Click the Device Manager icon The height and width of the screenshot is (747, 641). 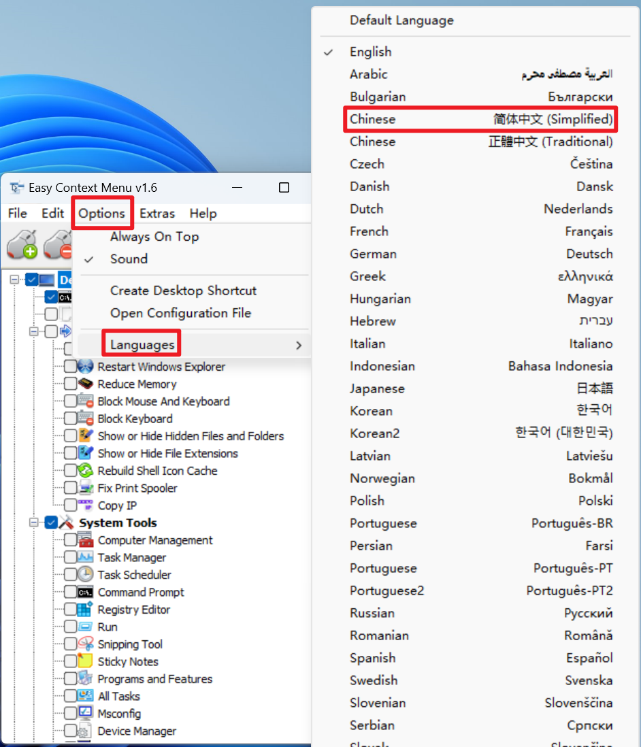pyautogui.click(x=86, y=731)
